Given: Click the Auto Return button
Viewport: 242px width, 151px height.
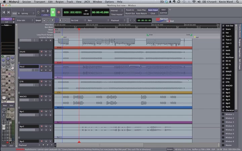Looking at the screenshot, I should click(142, 13).
